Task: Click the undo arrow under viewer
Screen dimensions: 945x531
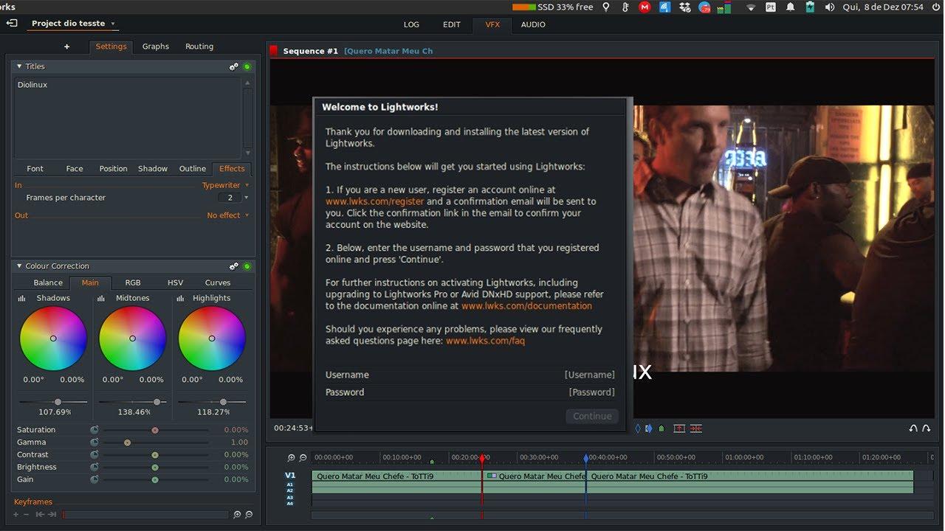Action: [x=913, y=428]
